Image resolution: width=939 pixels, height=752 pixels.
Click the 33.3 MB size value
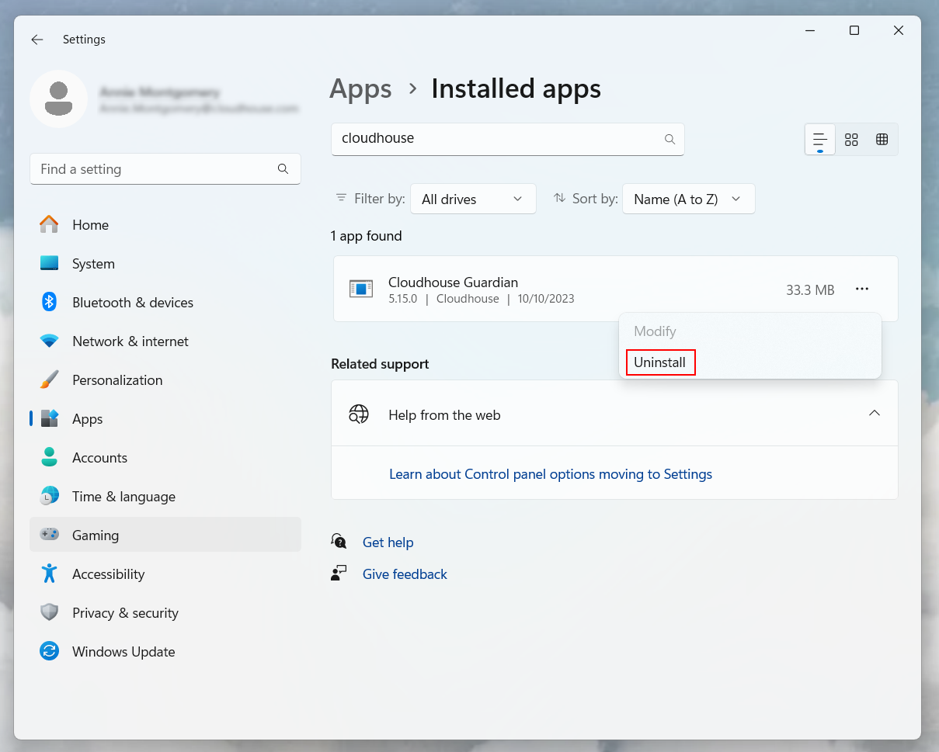coord(810,290)
